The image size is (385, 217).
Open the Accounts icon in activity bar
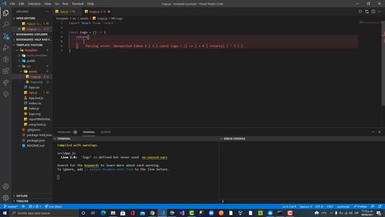click(5, 186)
